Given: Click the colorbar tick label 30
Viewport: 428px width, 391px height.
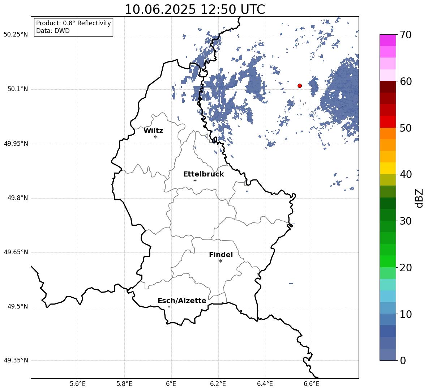Looking at the screenshot, I should pyautogui.click(x=406, y=221).
